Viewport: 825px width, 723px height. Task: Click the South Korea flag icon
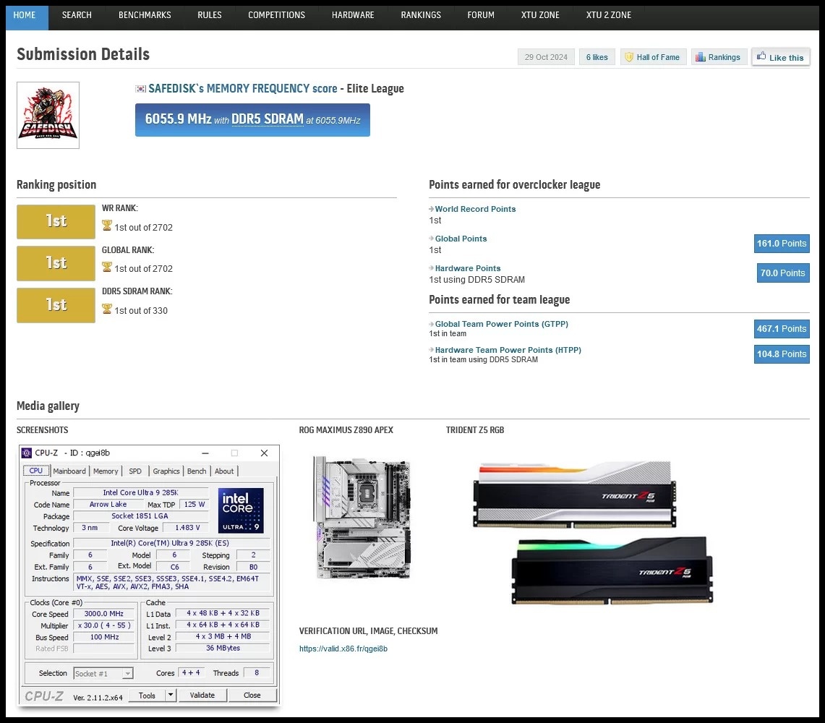(x=140, y=89)
